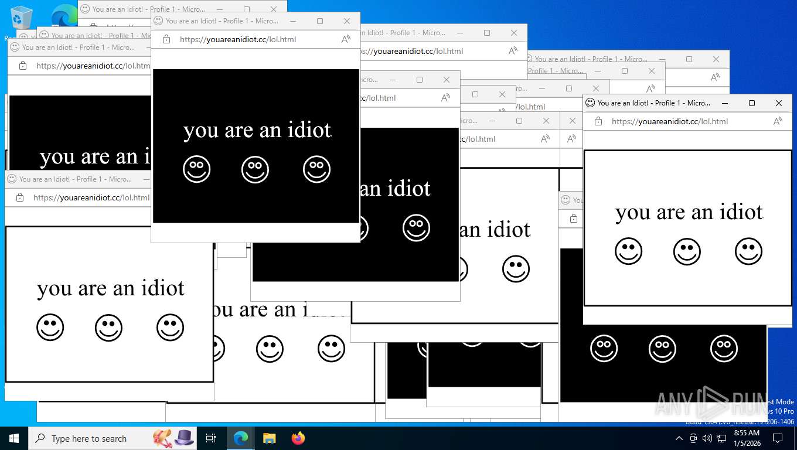Viewport: 797px width, 450px height.
Task: Click the lock icon in the lower-left white-page window
Action: (x=20, y=197)
